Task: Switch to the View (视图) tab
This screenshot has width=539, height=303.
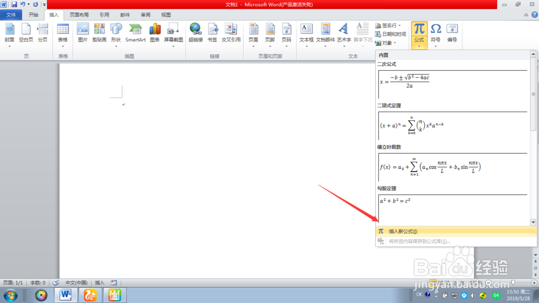Action: point(166,15)
